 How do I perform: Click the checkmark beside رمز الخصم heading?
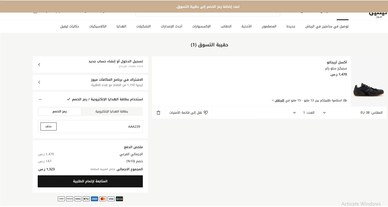click(x=69, y=99)
